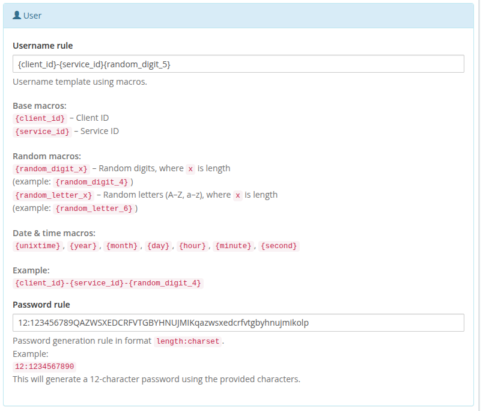
Task: Click the "Date & time macros:" heading
Action: [x=54, y=233]
